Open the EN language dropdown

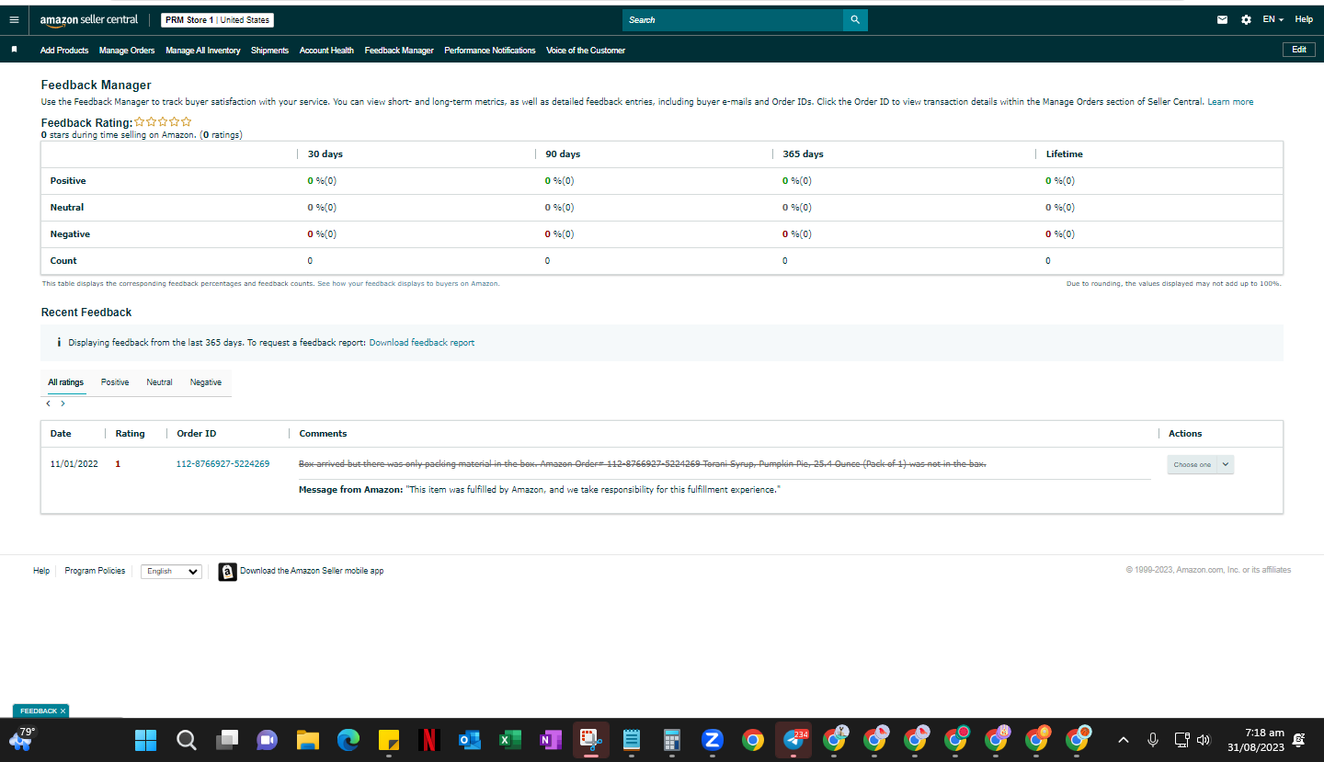pyautogui.click(x=1273, y=19)
